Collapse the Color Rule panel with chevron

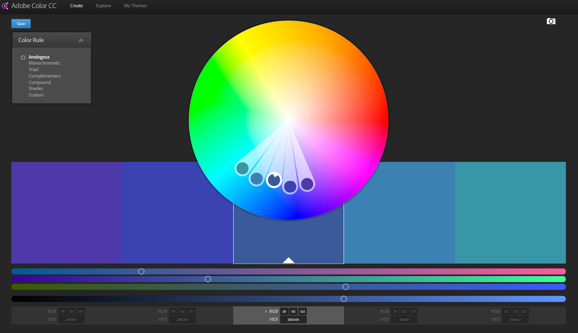[81, 40]
